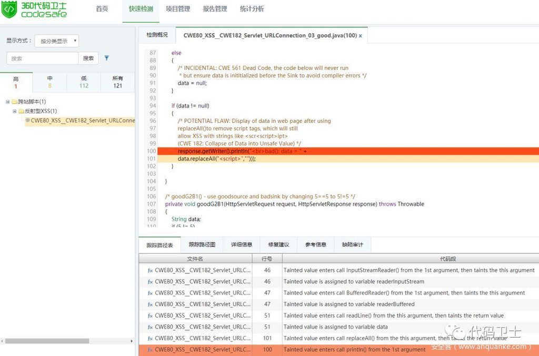Screen dimensions: 539x356
Task: Select row 'Tainted value enters call BufferedReader()'
Action: click(x=339, y=293)
